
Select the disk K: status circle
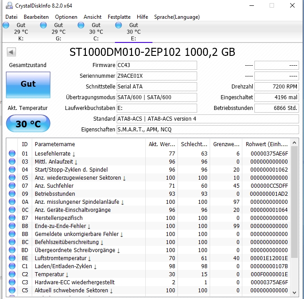(6, 25)
